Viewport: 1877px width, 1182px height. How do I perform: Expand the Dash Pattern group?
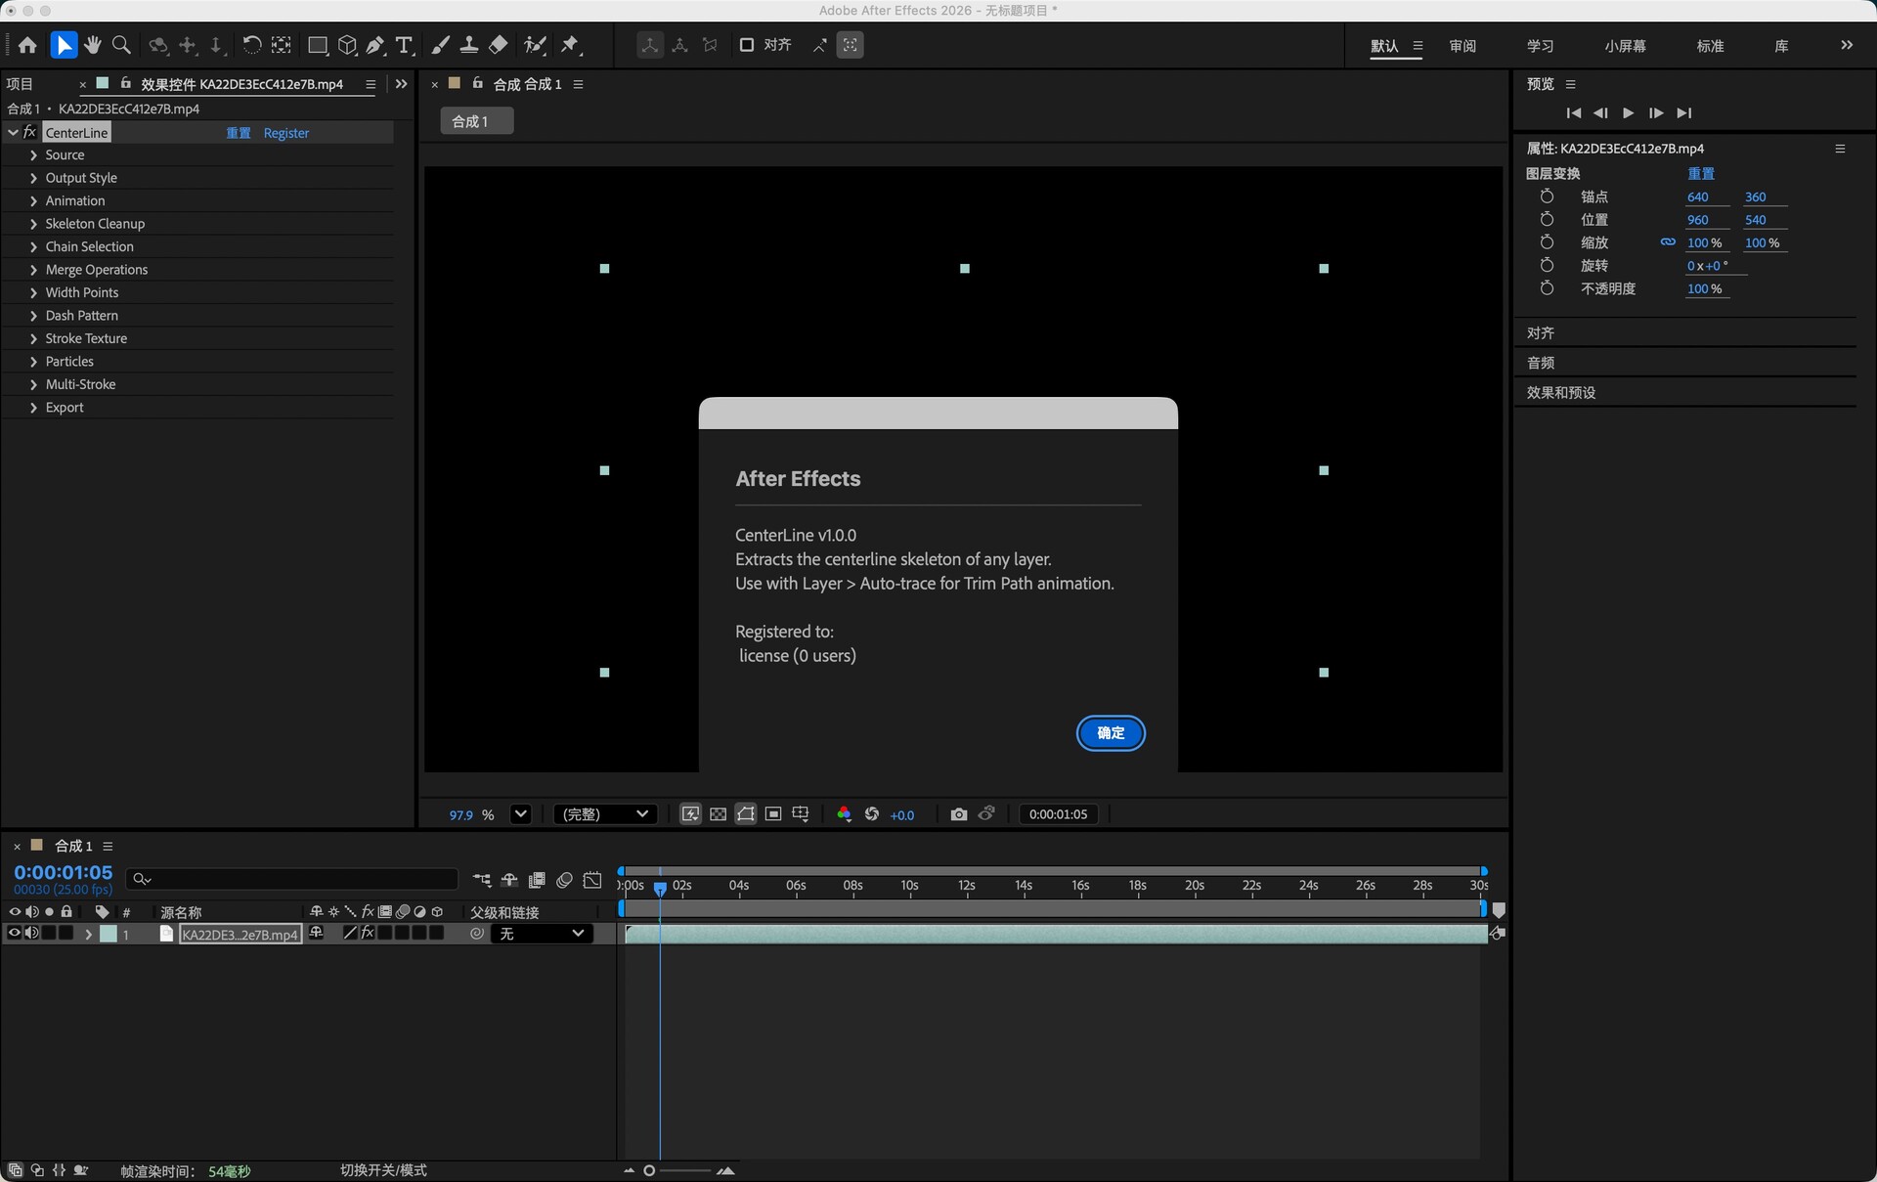point(34,316)
